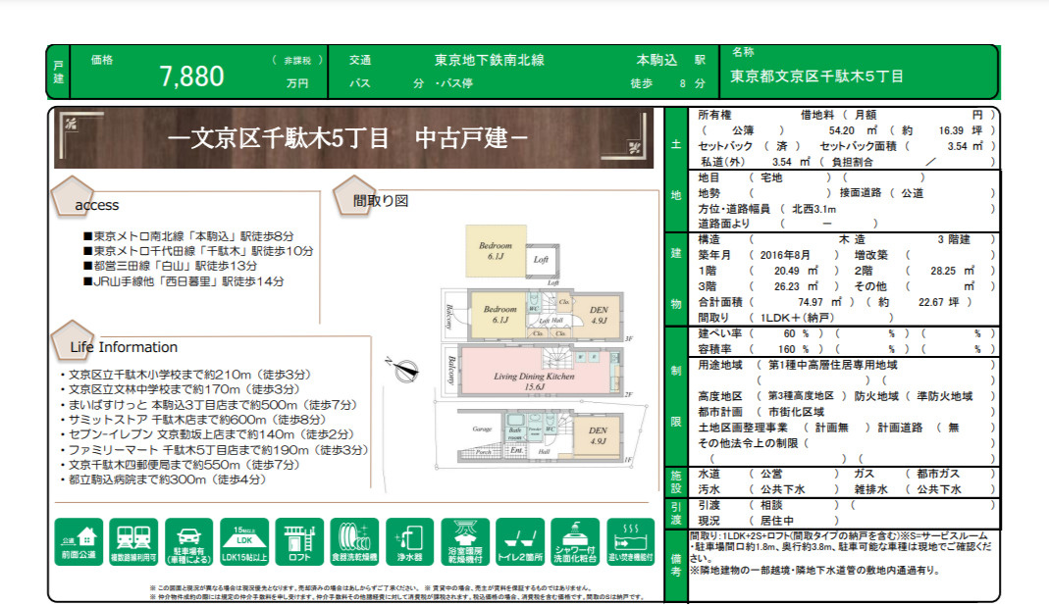Click the wood-grain 文京区千駄木5丁目 banner
The height and width of the screenshot is (606, 1049).
[353, 138]
